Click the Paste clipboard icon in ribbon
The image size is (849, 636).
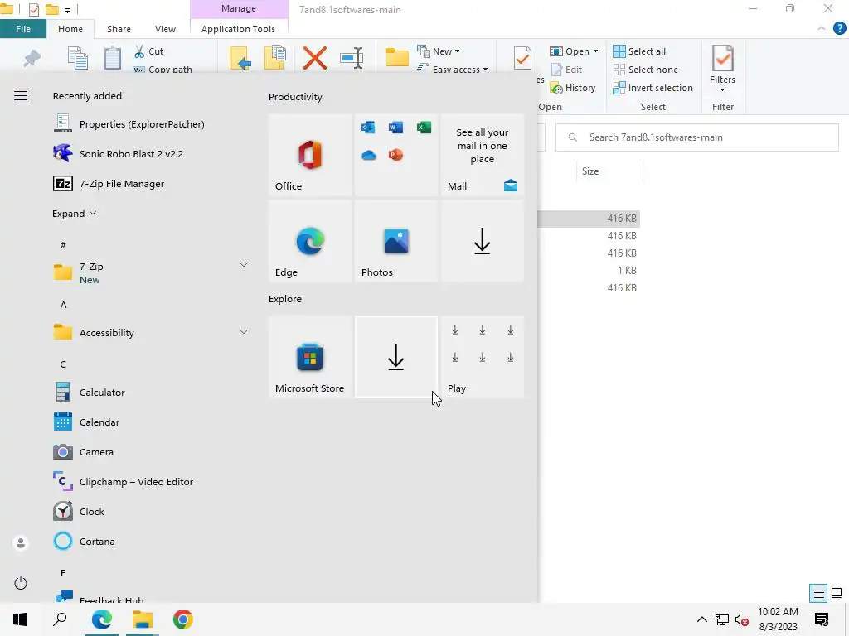click(113, 58)
